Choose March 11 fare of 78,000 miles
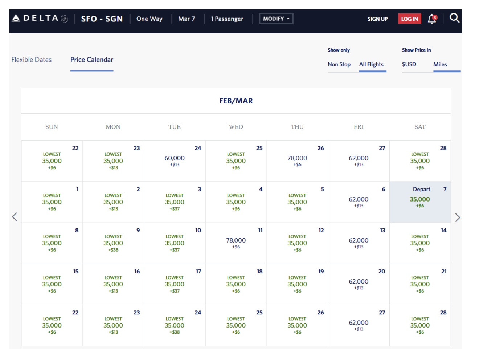 (236, 243)
